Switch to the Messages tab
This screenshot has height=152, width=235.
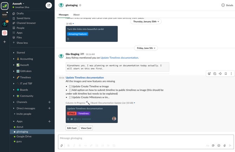click(63, 15)
